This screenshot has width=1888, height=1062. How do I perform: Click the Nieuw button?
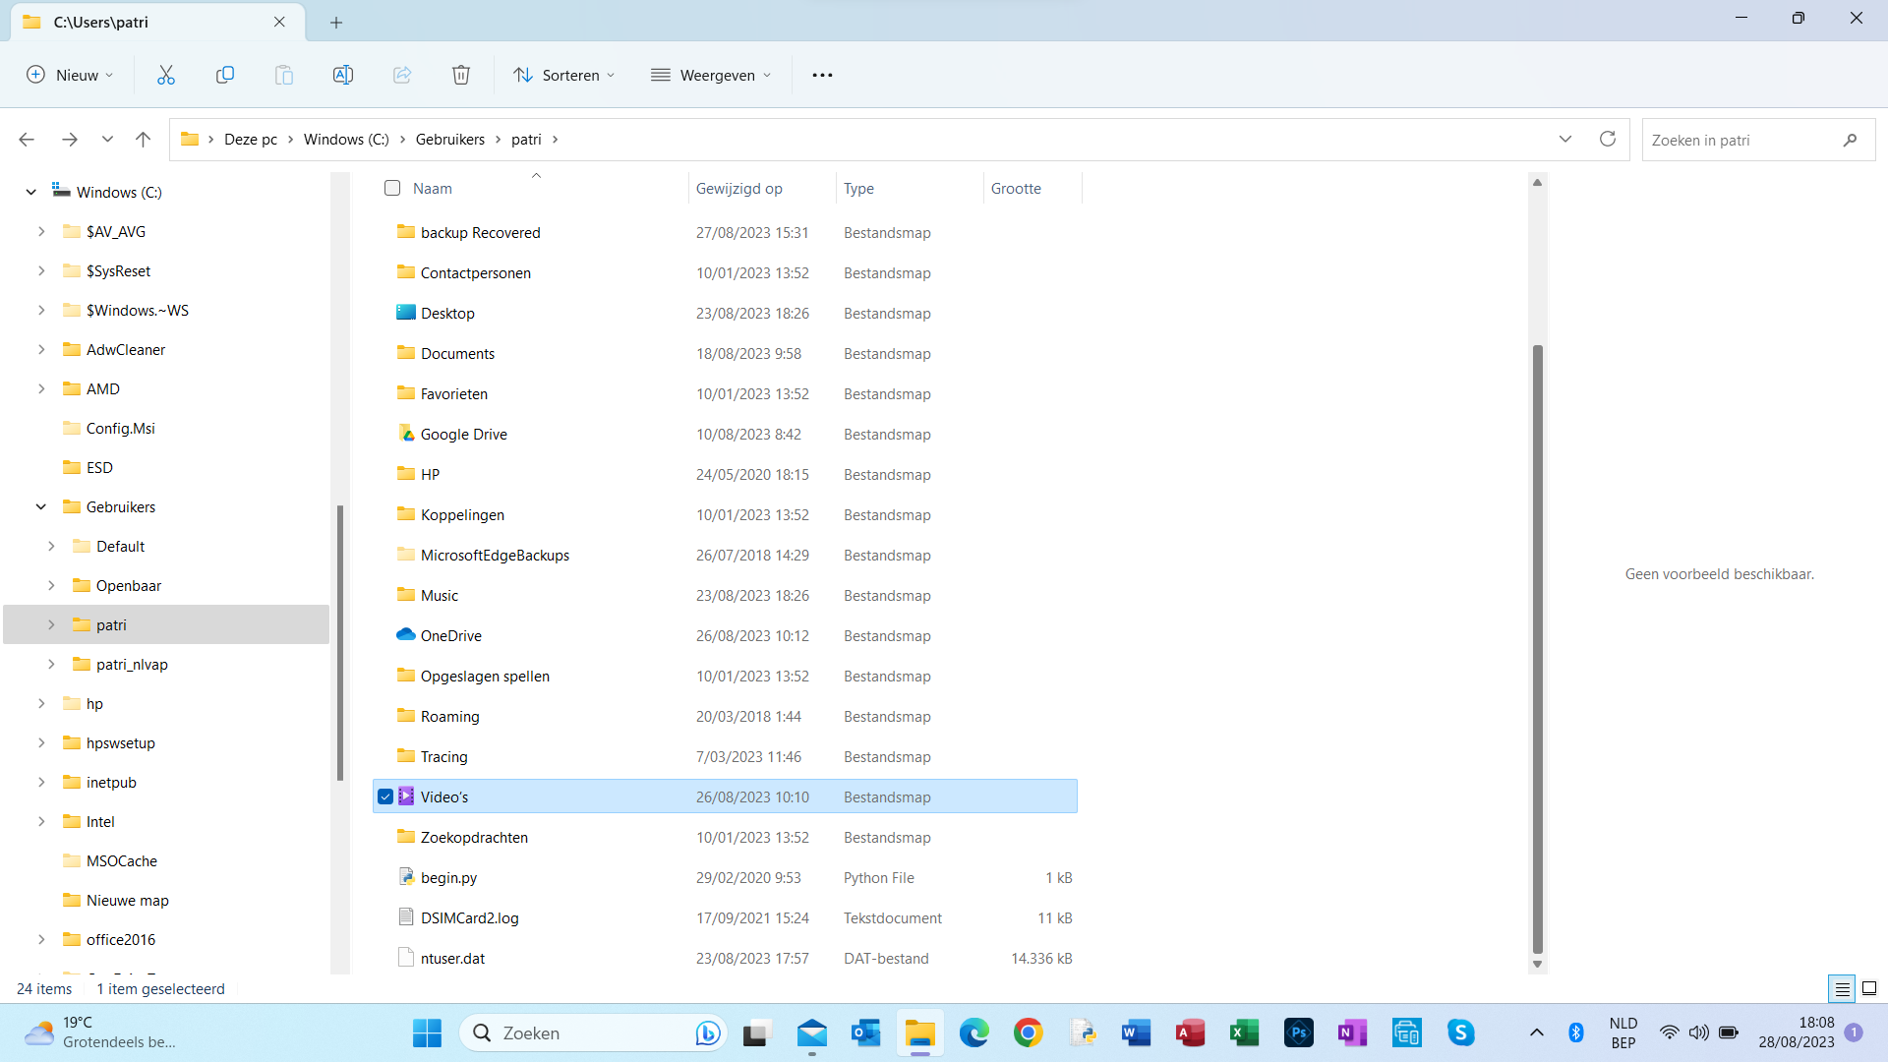[70, 75]
